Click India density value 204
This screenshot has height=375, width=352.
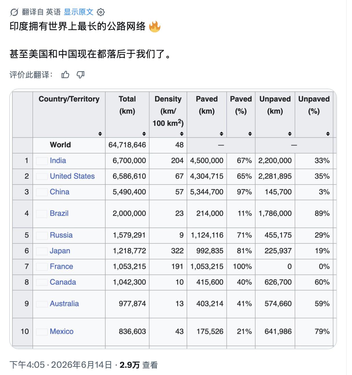[177, 161]
